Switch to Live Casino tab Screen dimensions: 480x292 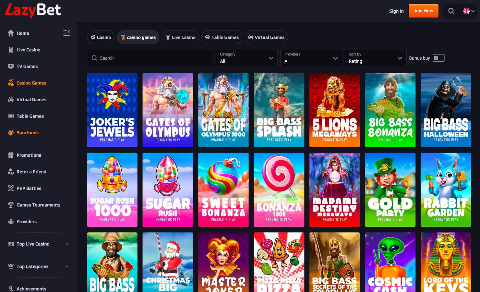coord(181,37)
